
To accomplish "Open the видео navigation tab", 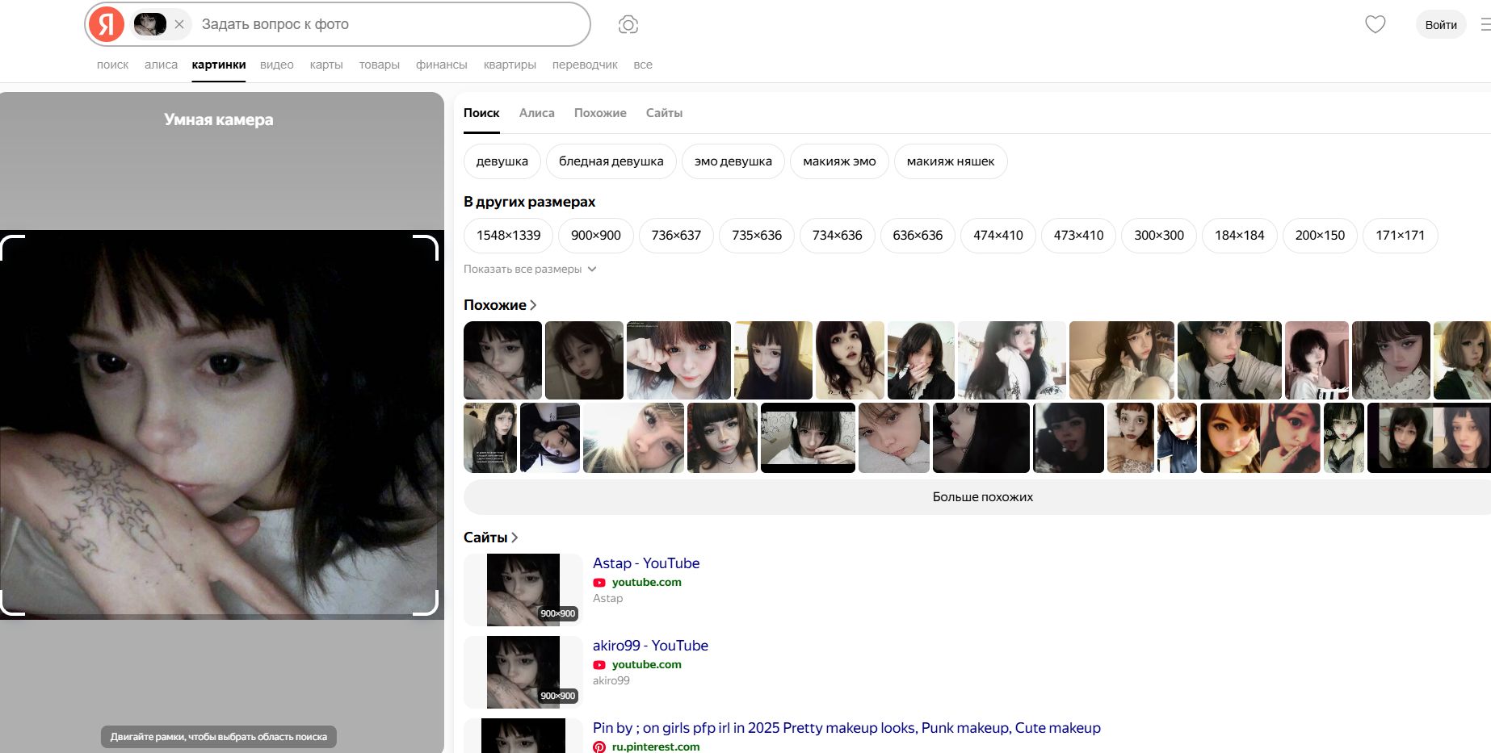I will (x=277, y=65).
